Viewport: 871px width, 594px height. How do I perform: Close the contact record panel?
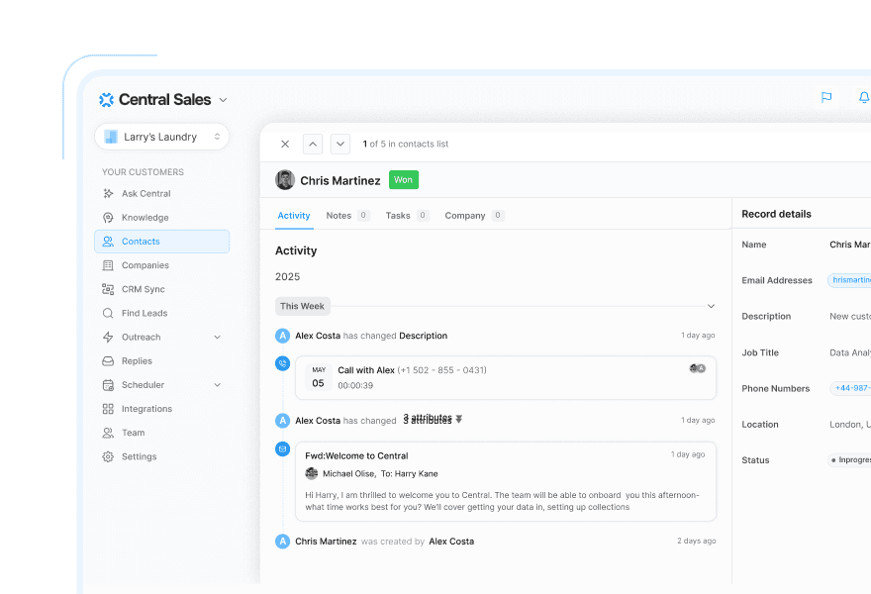tap(285, 144)
